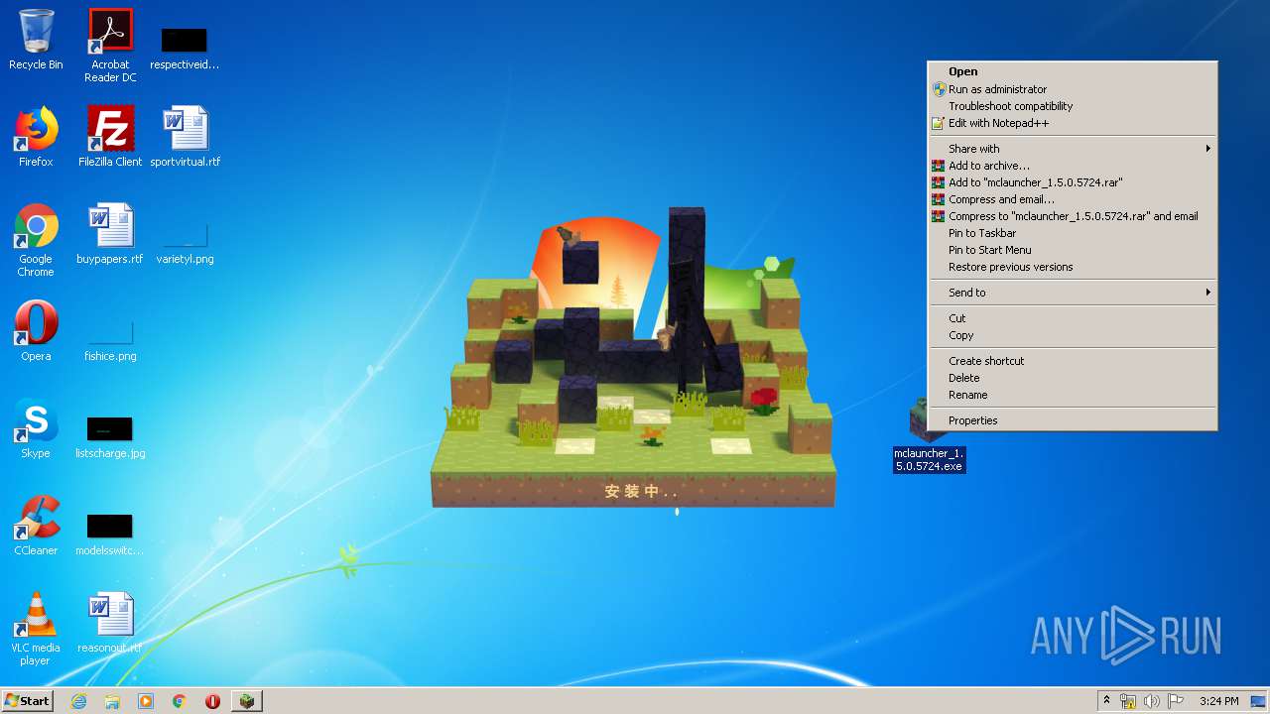
Task: Open Windows Explorer from taskbar
Action: click(112, 701)
